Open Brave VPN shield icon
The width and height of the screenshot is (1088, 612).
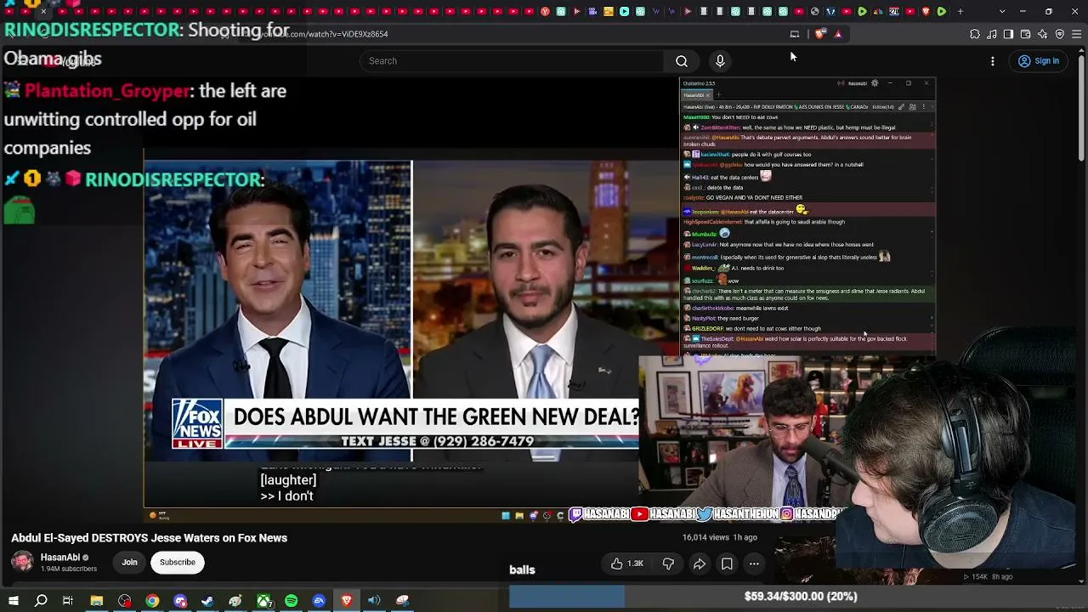(1060, 34)
